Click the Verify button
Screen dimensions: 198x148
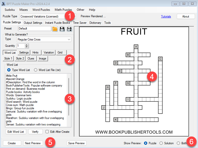35,132
